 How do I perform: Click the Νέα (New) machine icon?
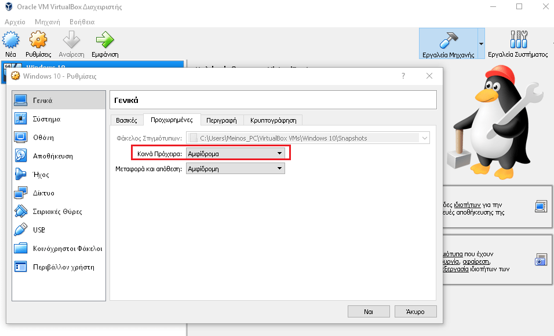coord(10,39)
